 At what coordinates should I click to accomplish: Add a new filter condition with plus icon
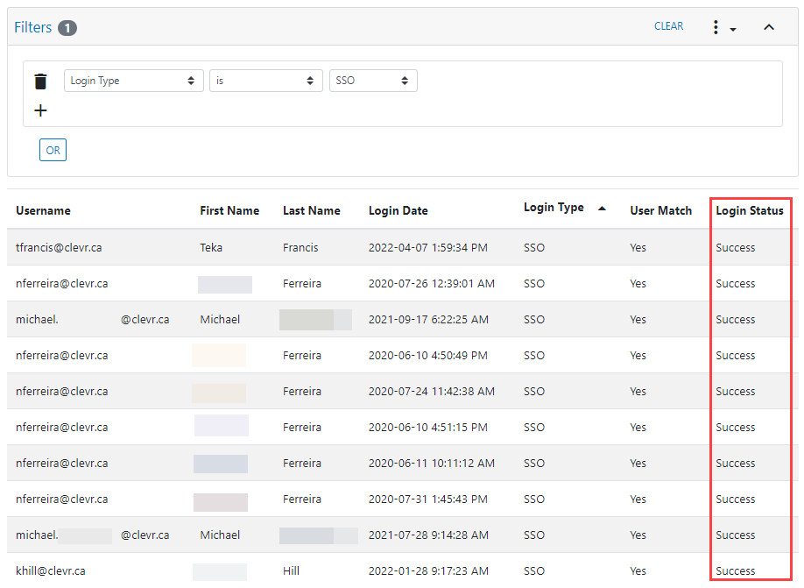click(x=40, y=110)
